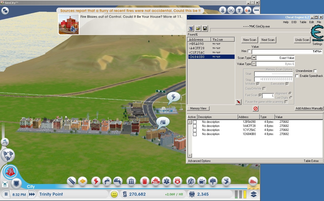
Task: Expand the Scan Type dropdown
Action: click(254, 58)
